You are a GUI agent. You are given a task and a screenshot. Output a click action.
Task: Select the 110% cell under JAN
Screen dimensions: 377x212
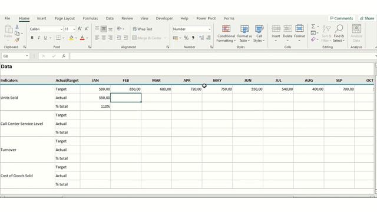[x=95, y=107]
